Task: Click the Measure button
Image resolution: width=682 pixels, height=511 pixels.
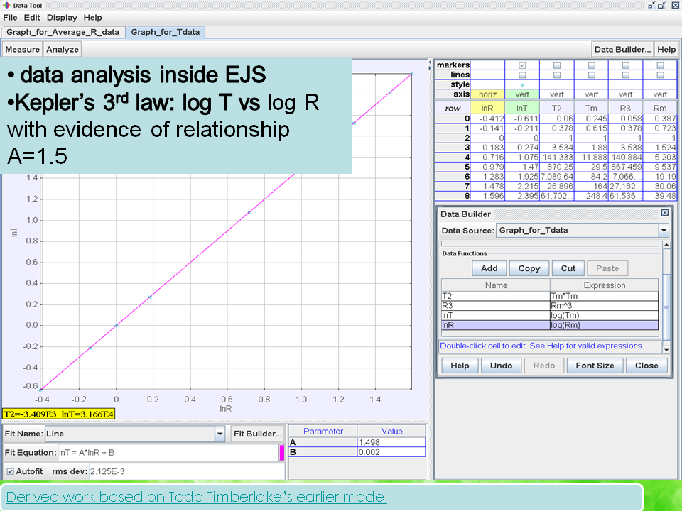Action: pyautogui.click(x=22, y=49)
